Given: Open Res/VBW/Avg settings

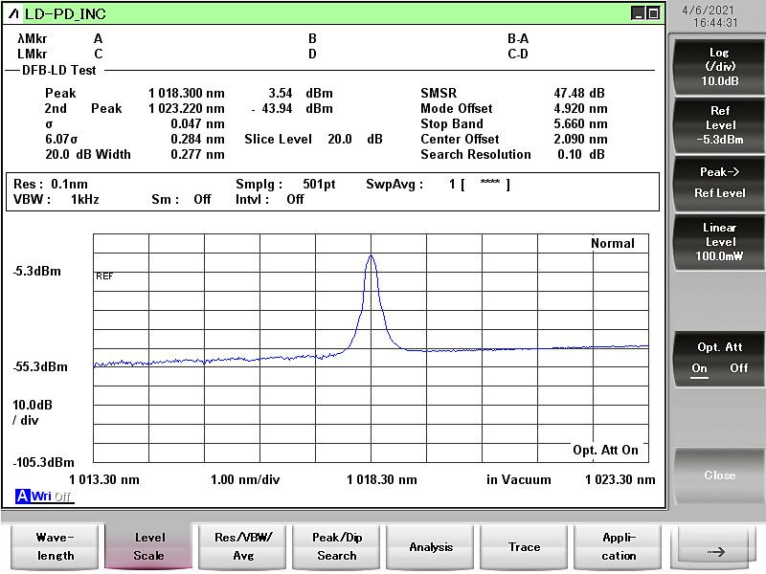Looking at the screenshot, I should pos(243,546).
